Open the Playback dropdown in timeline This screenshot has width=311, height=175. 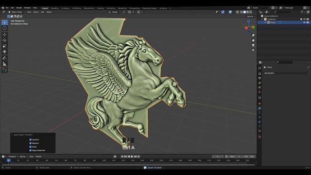click(x=13, y=157)
